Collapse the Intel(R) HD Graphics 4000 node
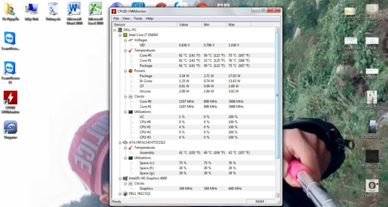The height and width of the screenshot is (207, 388). (120, 178)
